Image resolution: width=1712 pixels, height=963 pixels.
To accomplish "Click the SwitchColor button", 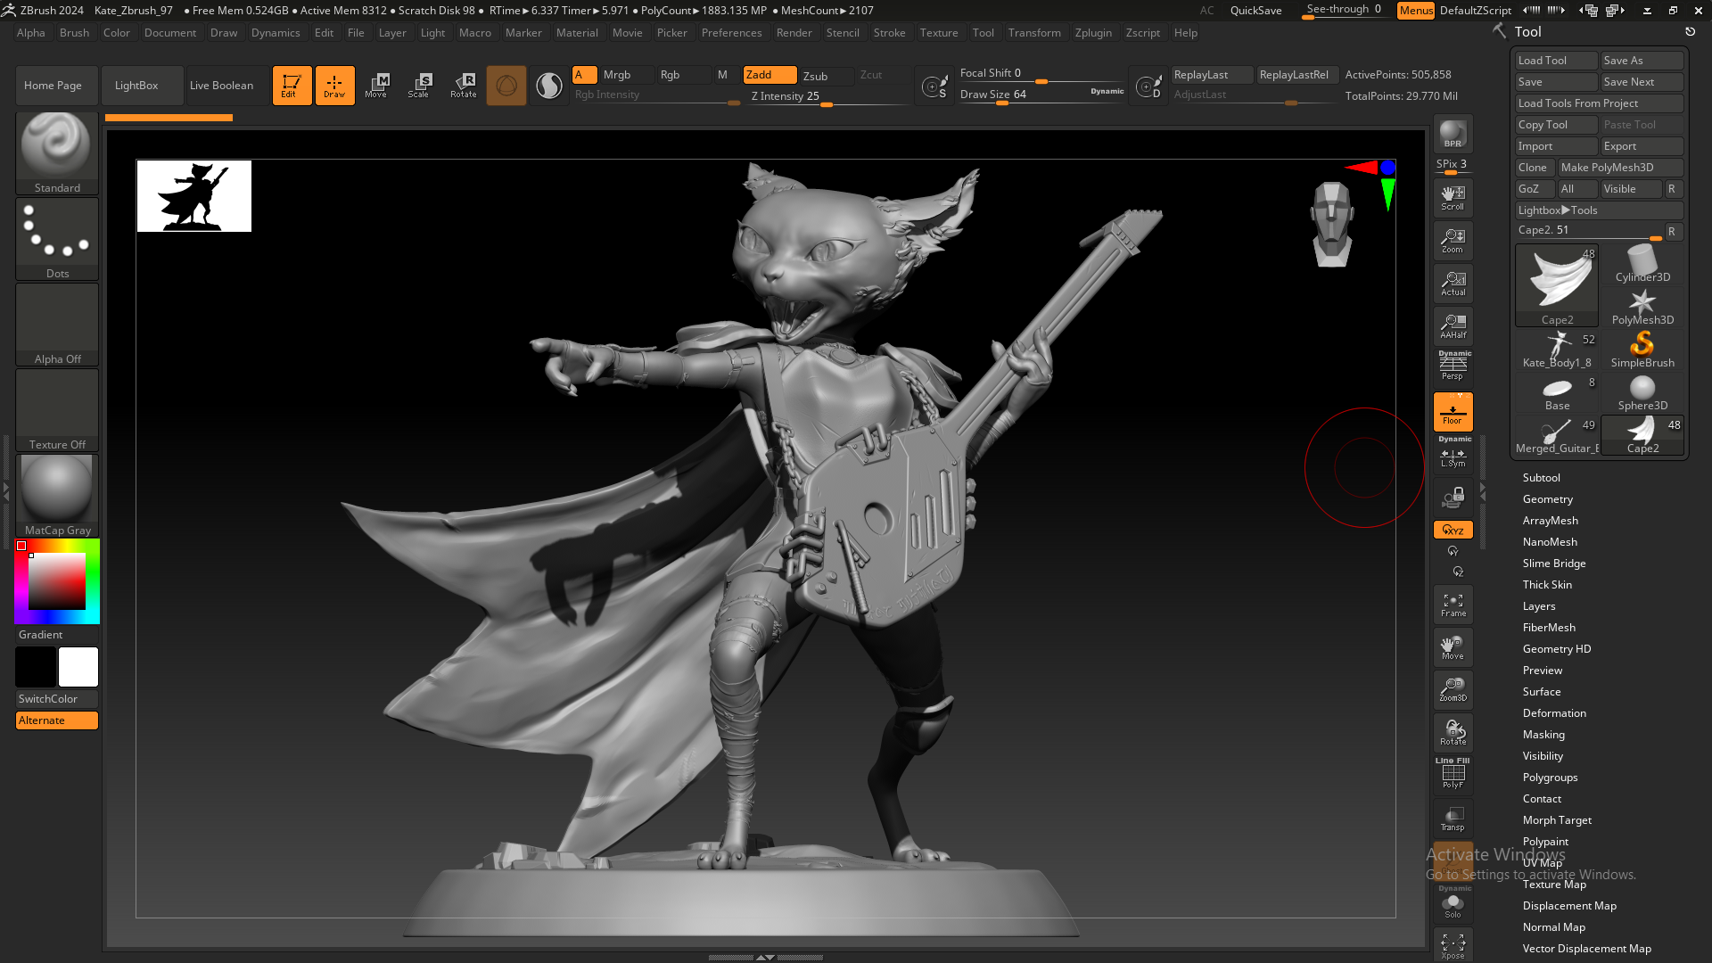I will pyautogui.click(x=57, y=699).
